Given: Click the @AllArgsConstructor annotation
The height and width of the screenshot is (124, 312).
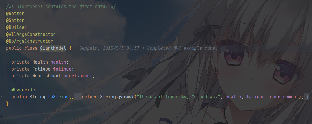Looking at the screenshot, I should tap(31, 34).
